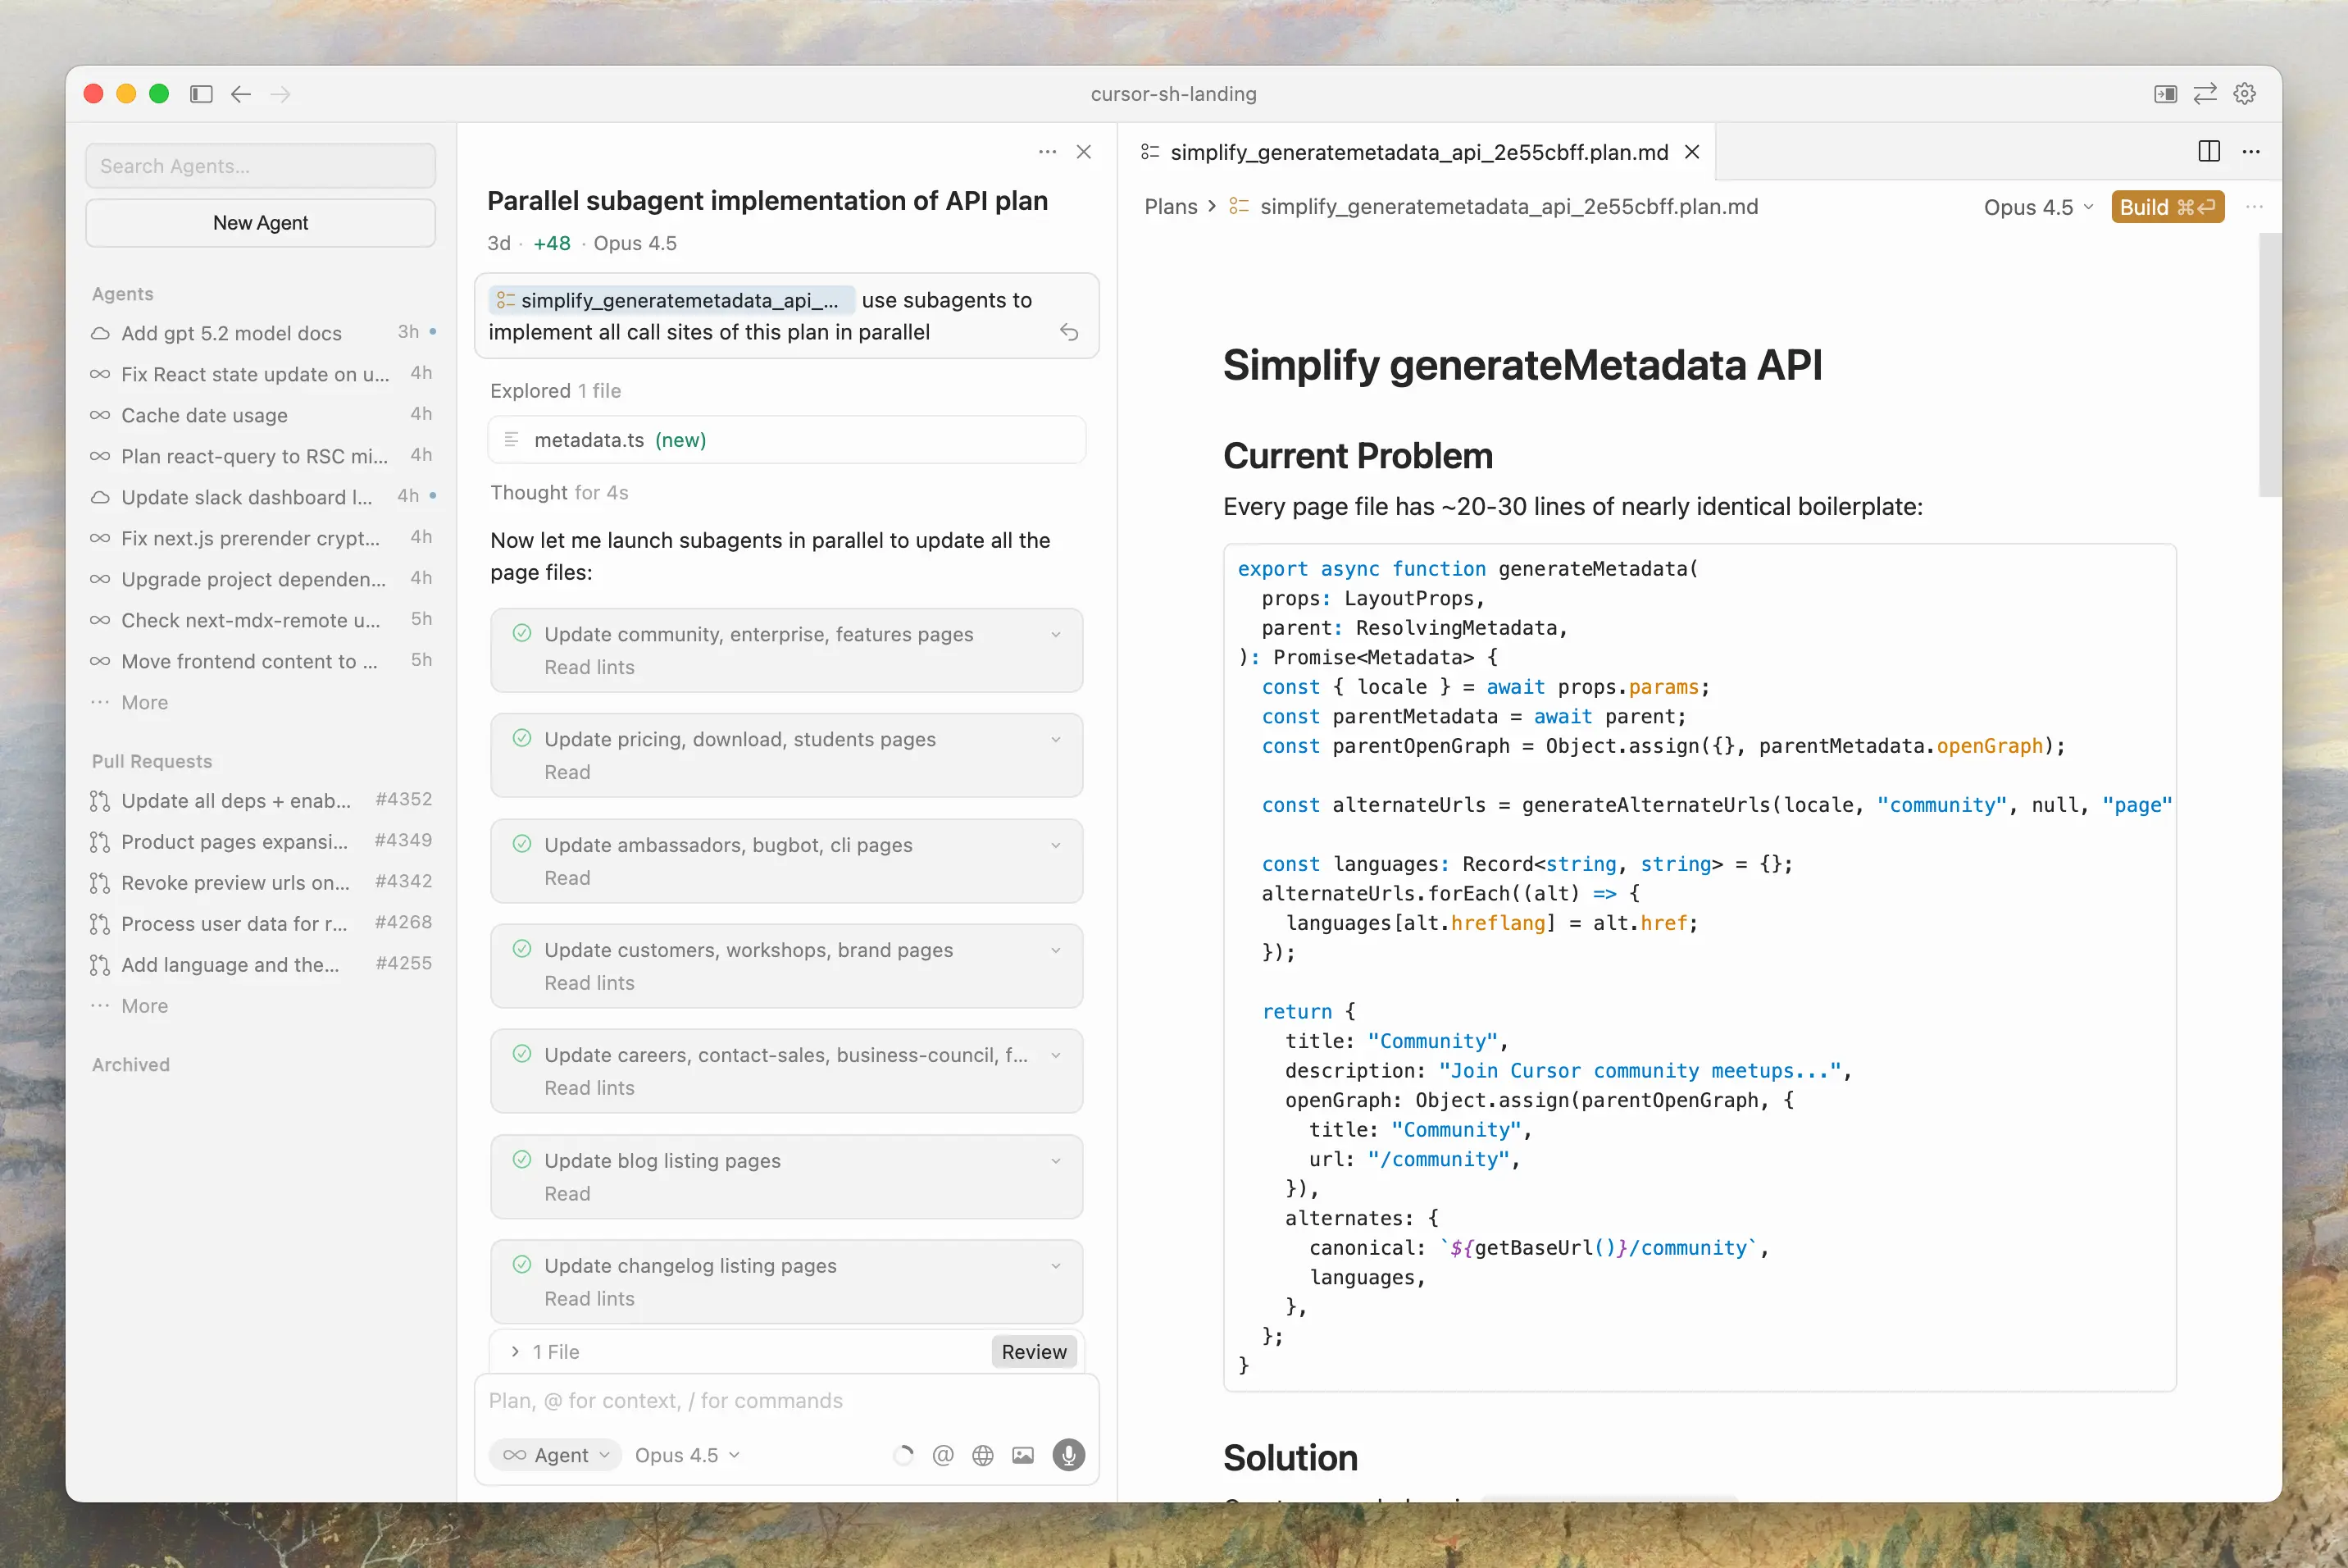Open the Agent mode dropdown

tap(556, 1455)
